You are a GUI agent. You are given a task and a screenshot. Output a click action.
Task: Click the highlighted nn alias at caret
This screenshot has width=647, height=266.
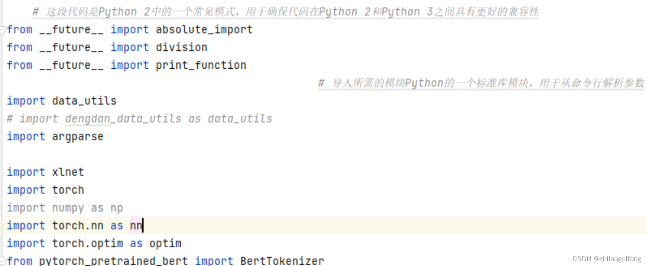136,226
